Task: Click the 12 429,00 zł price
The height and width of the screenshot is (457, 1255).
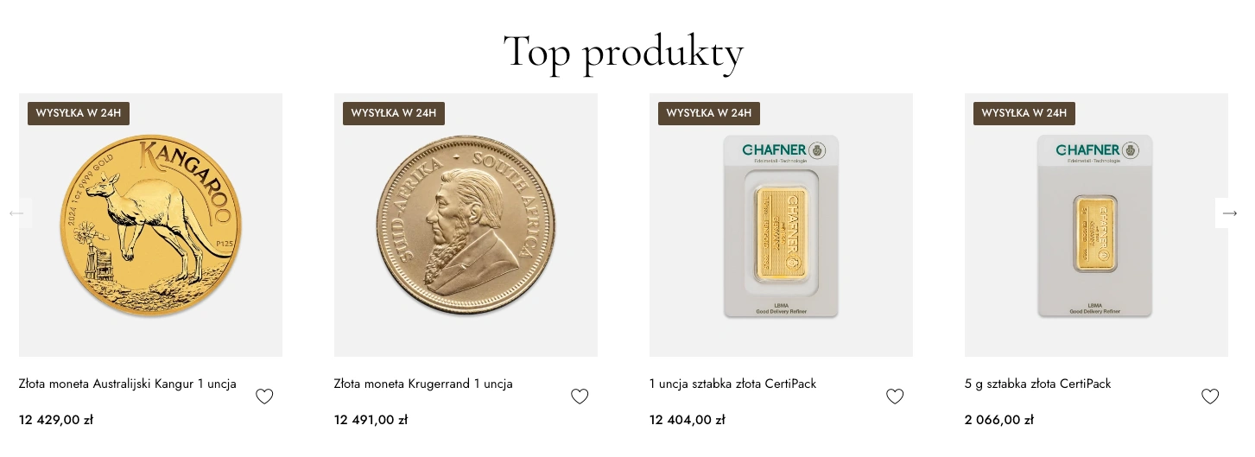Action: point(56,420)
